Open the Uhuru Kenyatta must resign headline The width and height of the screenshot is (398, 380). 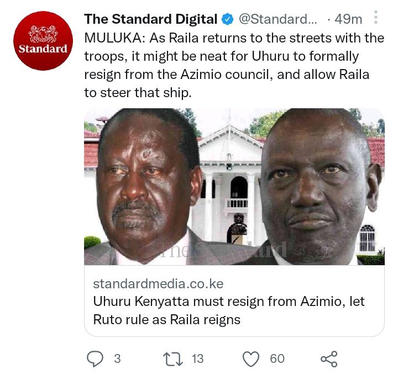tap(229, 310)
